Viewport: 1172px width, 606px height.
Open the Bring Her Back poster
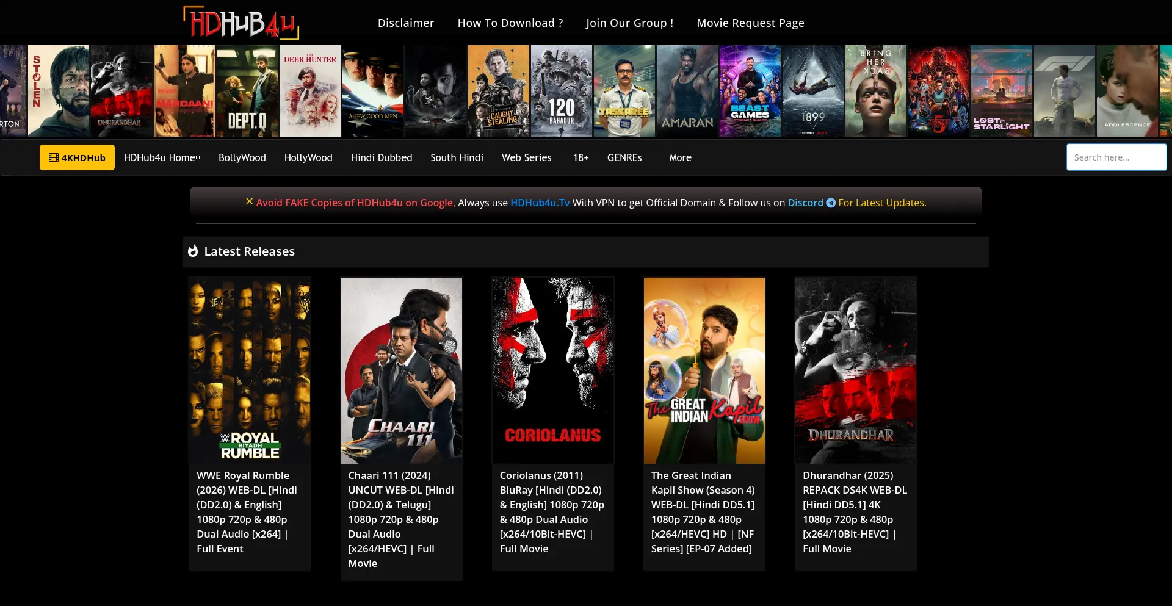click(876, 91)
